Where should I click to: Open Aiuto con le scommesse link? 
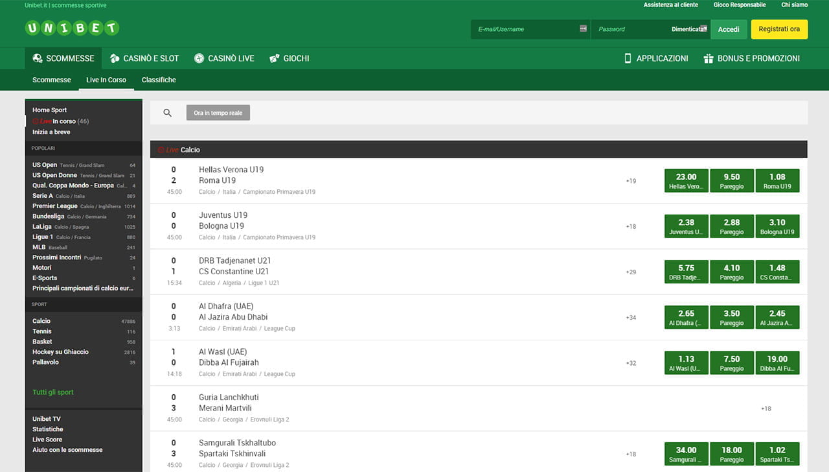tap(67, 450)
